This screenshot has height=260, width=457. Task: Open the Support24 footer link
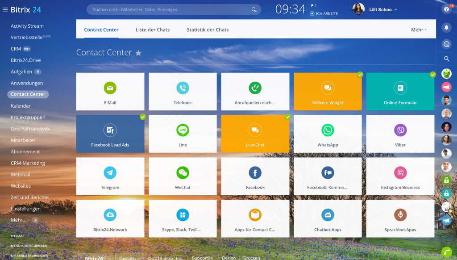(202, 258)
